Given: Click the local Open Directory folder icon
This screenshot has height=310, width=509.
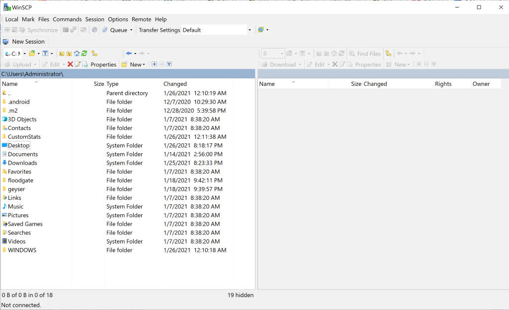Looking at the screenshot, I should pyautogui.click(x=32, y=54).
